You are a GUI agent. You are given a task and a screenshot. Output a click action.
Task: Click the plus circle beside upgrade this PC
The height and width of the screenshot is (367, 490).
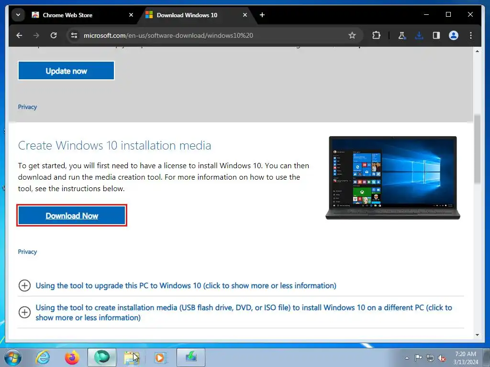[x=25, y=286]
